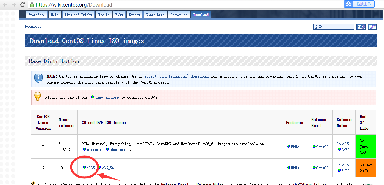The width and height of the screenshot is (384, 185).
Task: Click the warning diamond near the sha256sum note
Action: click(x=33, y=183)
